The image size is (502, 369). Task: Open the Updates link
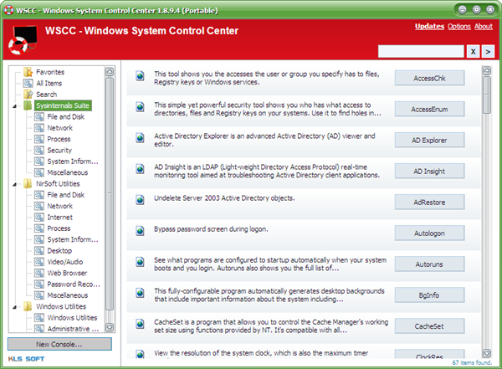coord(430,26)
